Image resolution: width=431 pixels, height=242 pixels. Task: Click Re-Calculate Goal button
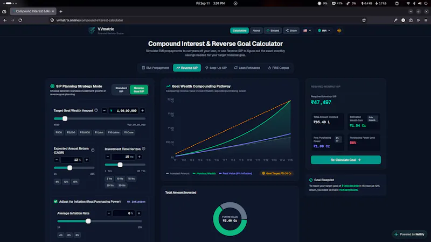click(345, 160)
